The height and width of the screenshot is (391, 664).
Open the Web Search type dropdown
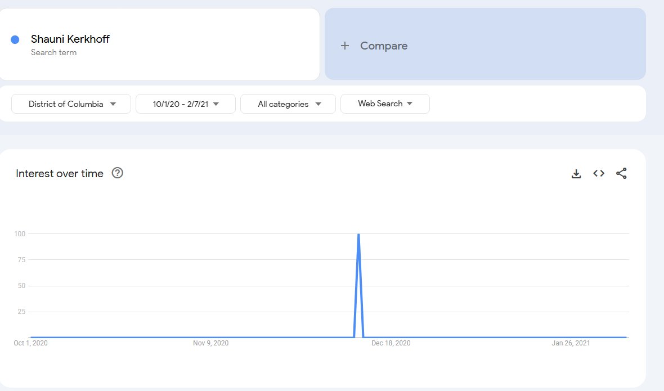pyautogui.click(x=385, y=104)
